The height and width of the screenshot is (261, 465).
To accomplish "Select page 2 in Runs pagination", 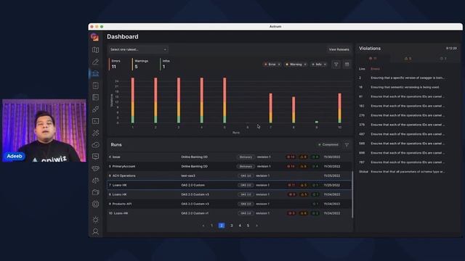I will pyautogui.click(x=221, y=225).
